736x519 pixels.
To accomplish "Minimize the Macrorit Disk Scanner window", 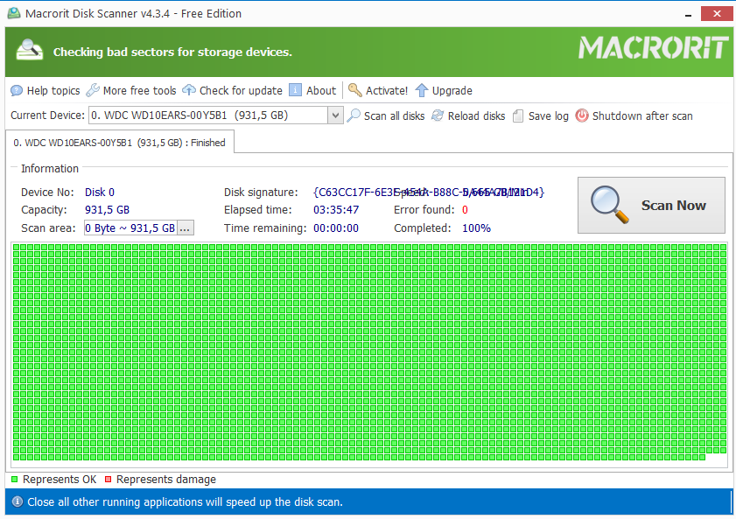I will (688, 14).
